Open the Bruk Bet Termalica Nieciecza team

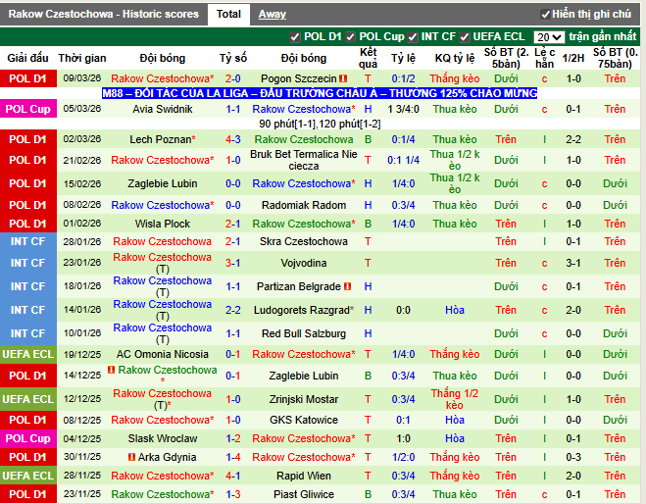coord(304,160)
